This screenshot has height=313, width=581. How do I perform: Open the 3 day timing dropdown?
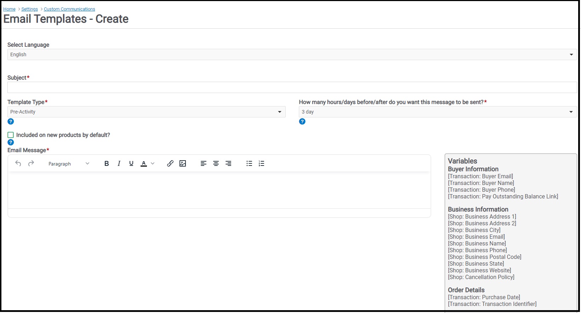(x=438, y=112)
